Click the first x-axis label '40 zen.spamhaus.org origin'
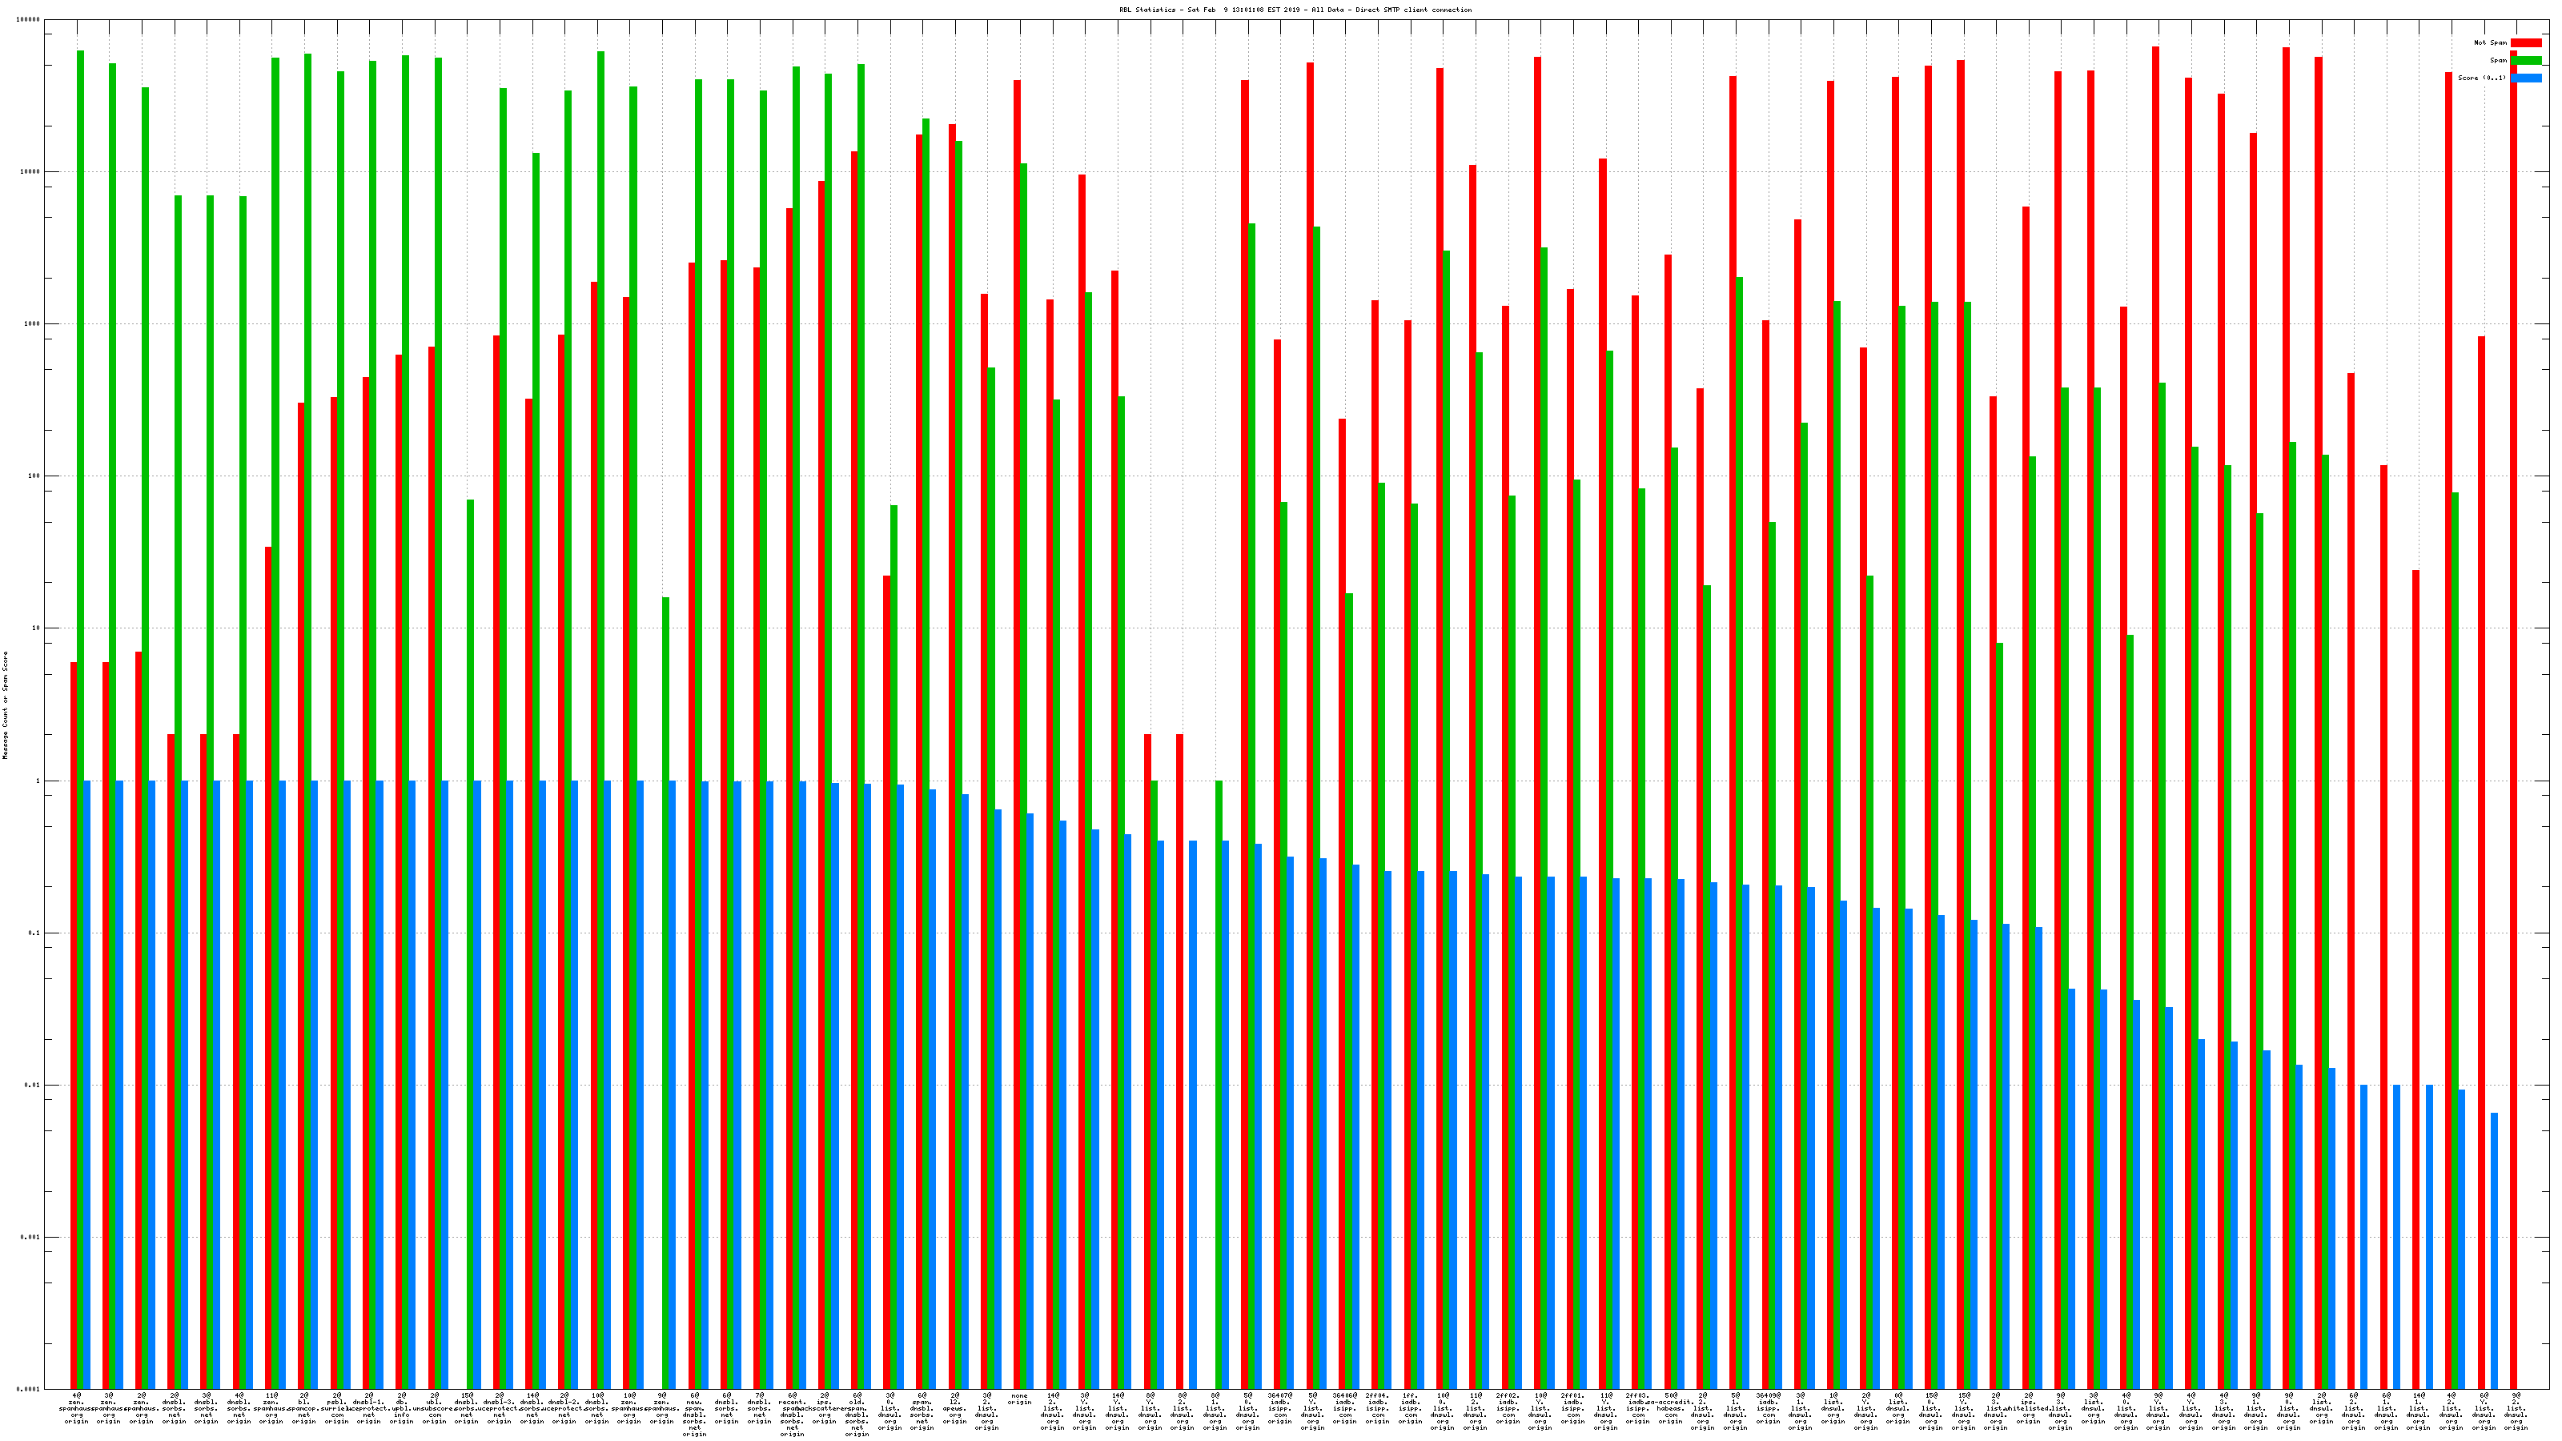 coord(77,1409)
